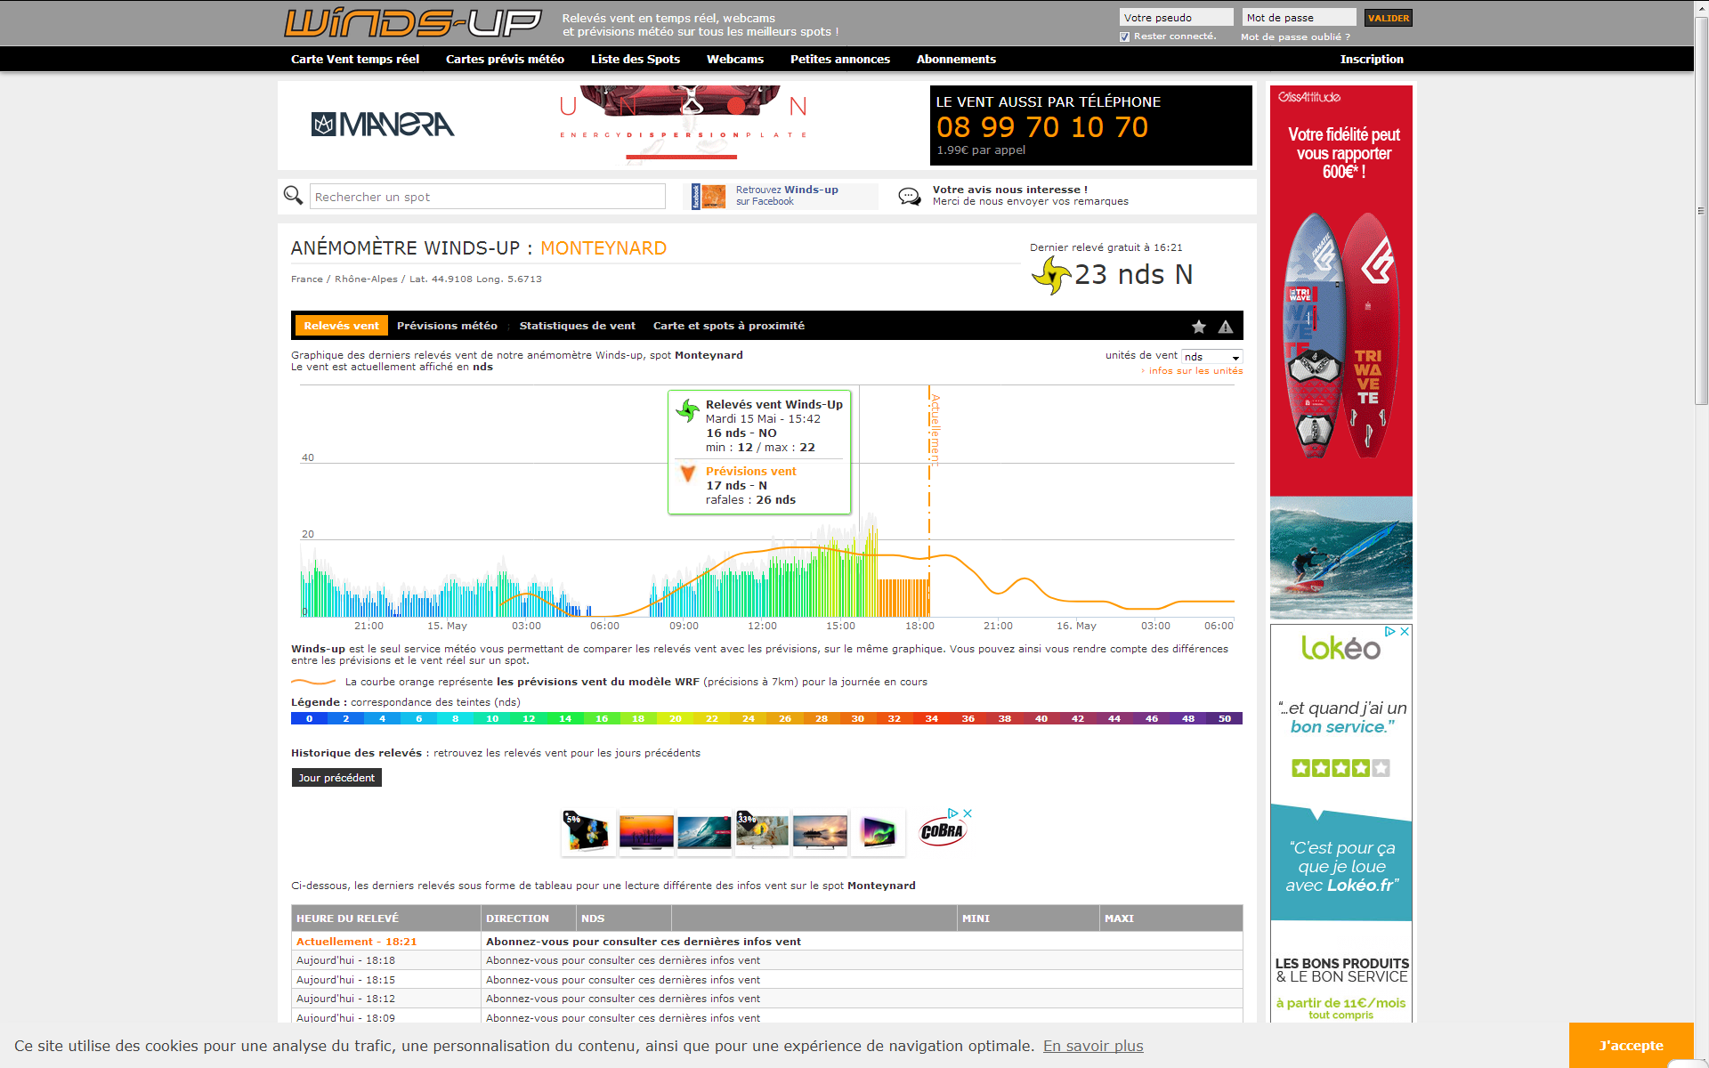
Task: Click the Cobra logo in the ad
Action: pyautogui.click(x=942, y=832)
